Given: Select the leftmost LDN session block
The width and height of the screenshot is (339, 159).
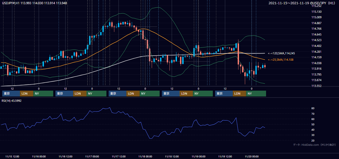Looking at the screenshot, I should coord(27,94).
